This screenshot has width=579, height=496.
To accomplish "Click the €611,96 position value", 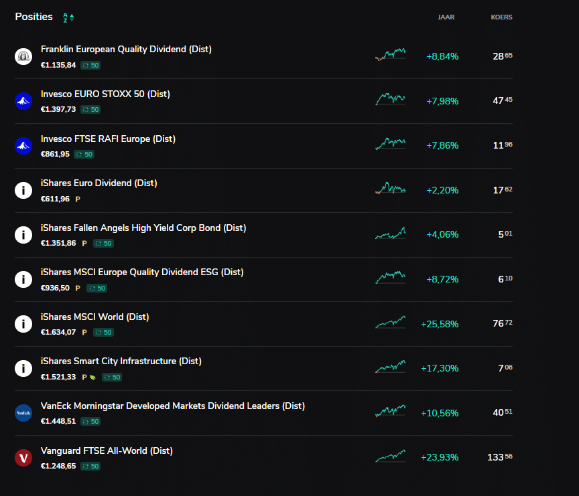I will 55,199.
